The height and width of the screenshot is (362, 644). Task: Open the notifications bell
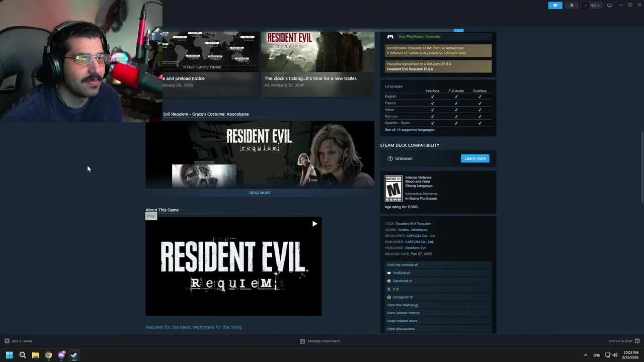(x=572, y=6)
